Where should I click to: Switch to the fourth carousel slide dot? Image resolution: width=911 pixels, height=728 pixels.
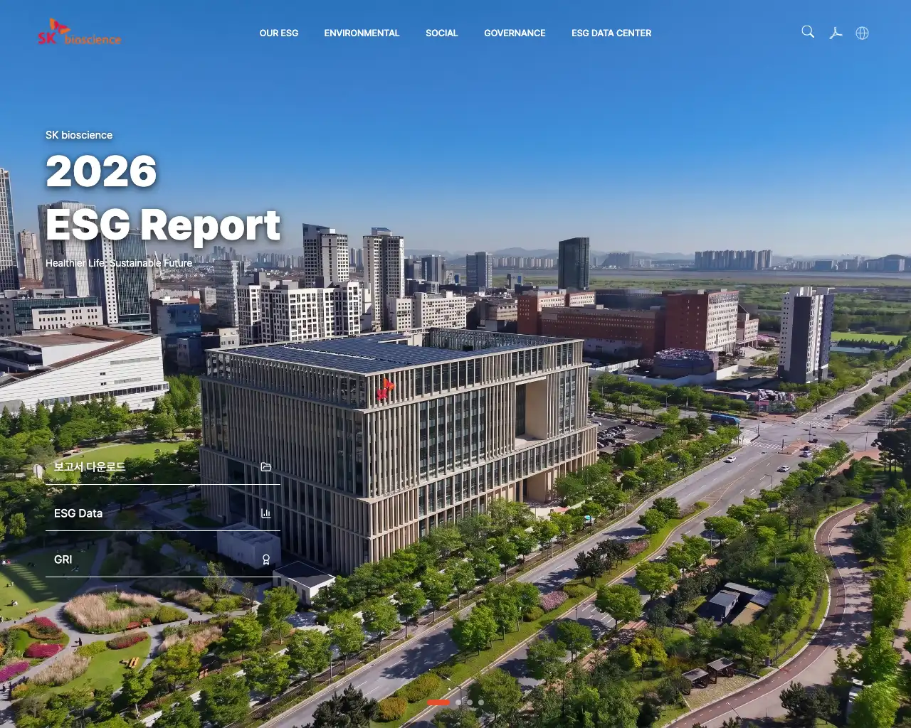(x=481, y=702)
